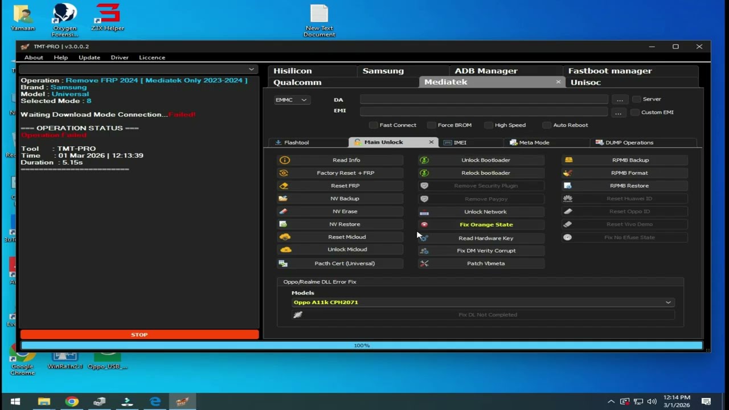This screenshot has width=729, height=410.
Task: Toggle the Auto Reboot checkbox
Action: pos(547,125)
